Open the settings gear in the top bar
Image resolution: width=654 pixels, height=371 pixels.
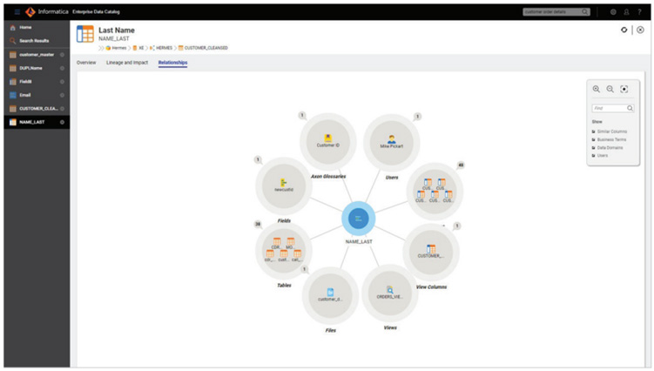pyautogui.click(x=613, y=11)
